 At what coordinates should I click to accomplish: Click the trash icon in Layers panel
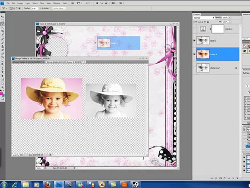238,178
